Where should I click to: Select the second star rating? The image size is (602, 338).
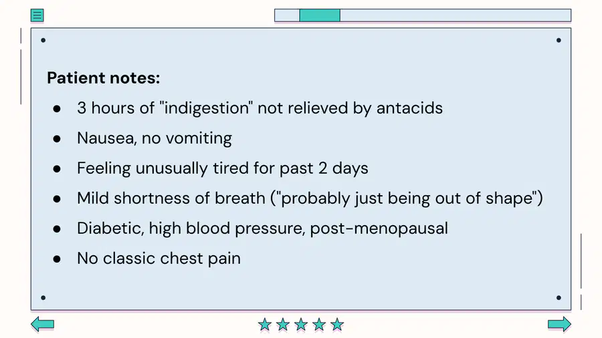pyautogui.click(x=283, y=325)
